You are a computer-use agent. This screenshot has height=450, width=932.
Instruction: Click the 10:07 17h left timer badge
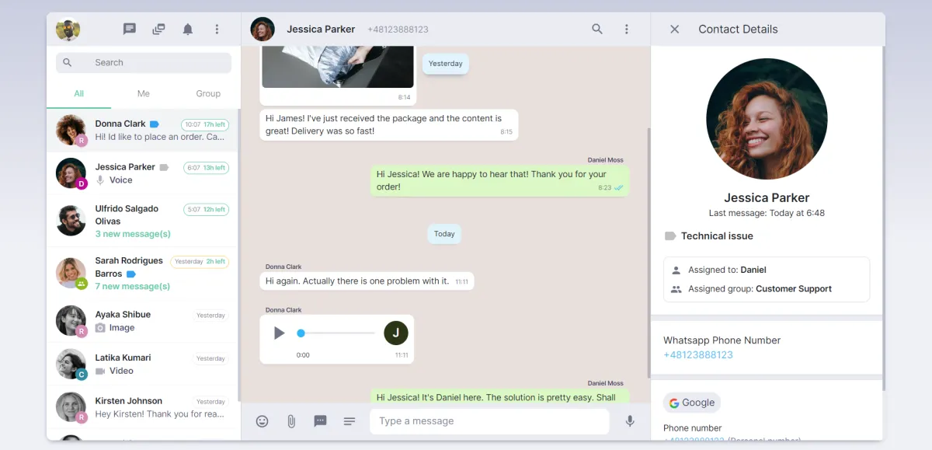pyautogui.click(x=204, y=124)
